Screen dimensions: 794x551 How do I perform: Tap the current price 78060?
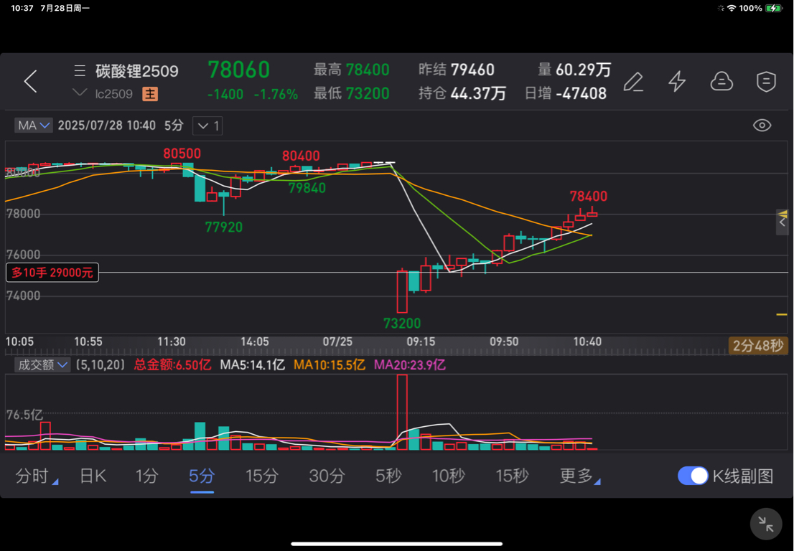pos(239,70)
